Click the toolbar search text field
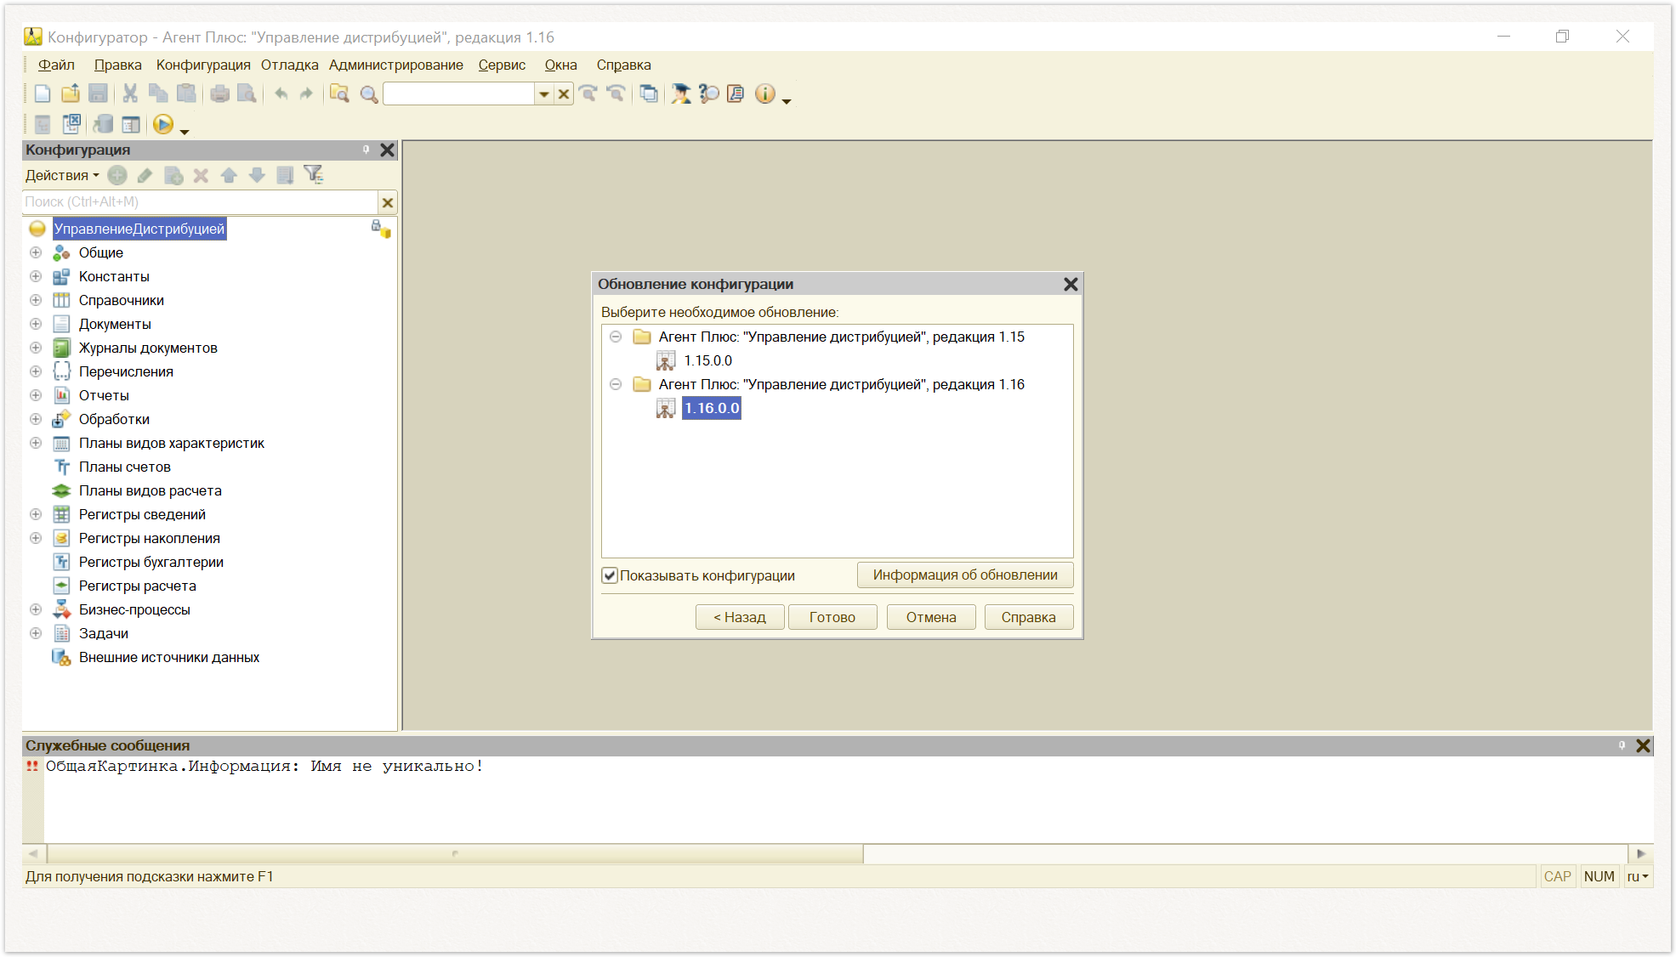Viewport: 1676px width, 957px height. coord(459,94)
